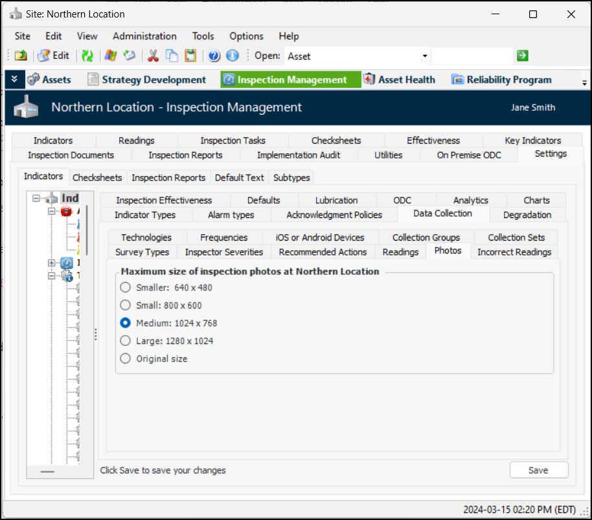Click the blue Information icon in toolbar
The height and width of the screenshot is (520, 592).
(233, 56)
